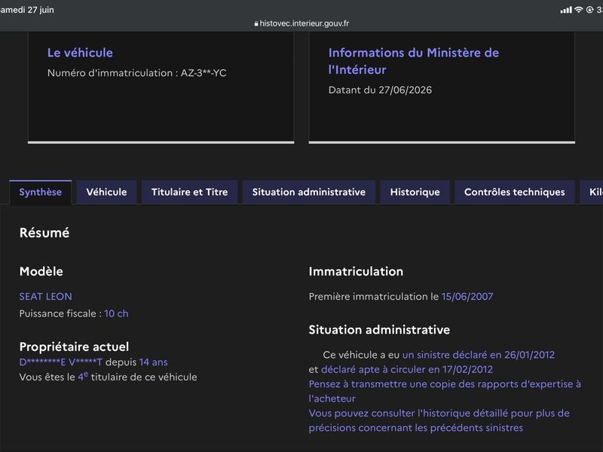Click the SEAT LEON model text
This screenshot has height=452, width=603.
[x=46, y=296]
